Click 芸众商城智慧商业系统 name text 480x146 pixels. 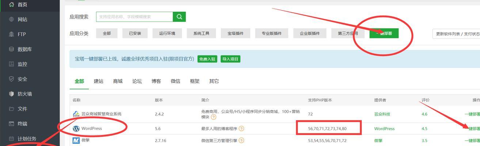(102, 114)
